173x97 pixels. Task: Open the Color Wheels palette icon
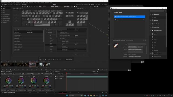11,70
